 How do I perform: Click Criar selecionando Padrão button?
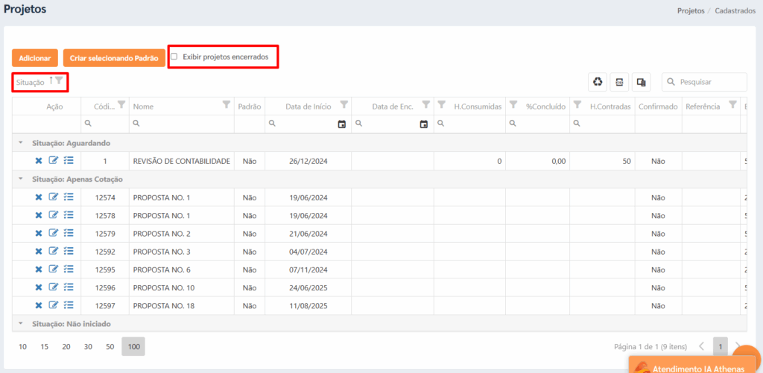tap(114, 58)
